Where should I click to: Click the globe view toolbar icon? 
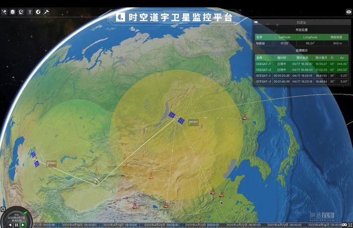point(38,12)
